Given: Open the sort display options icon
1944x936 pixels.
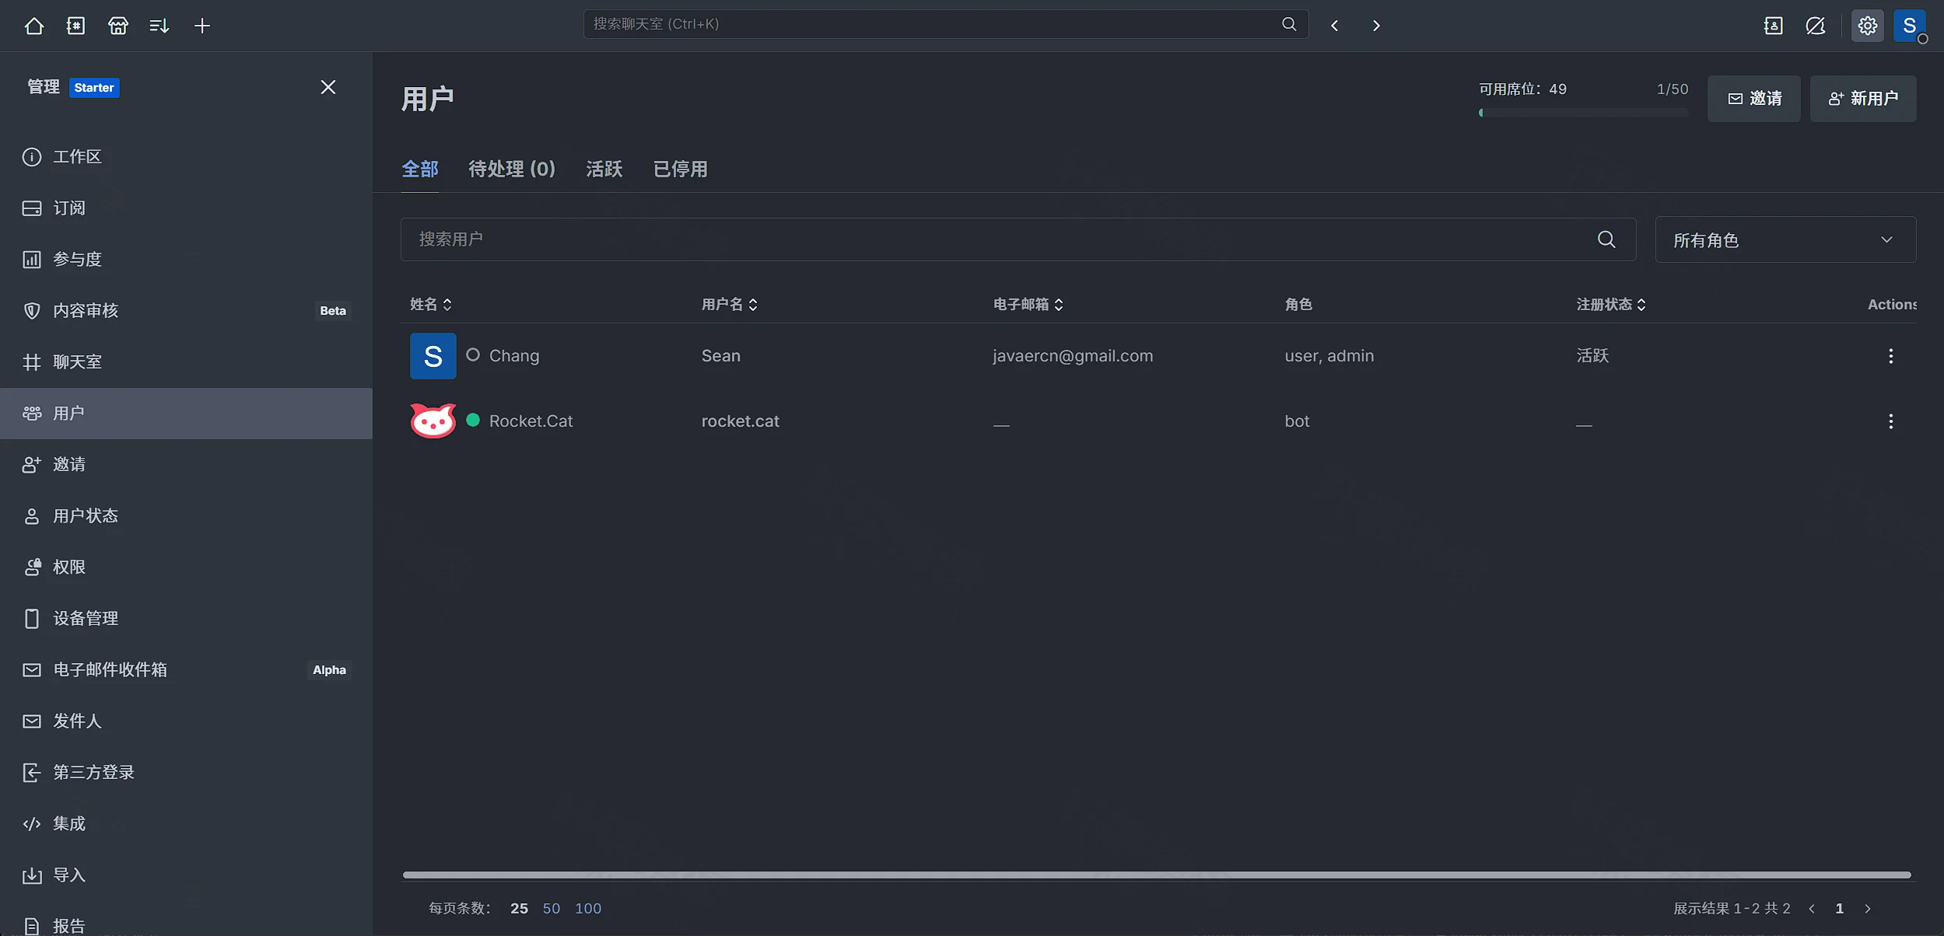Looking at the screenshot, I should point(159,26).
